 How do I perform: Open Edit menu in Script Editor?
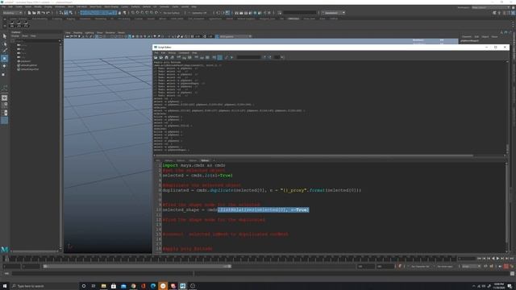coord(163,52)
